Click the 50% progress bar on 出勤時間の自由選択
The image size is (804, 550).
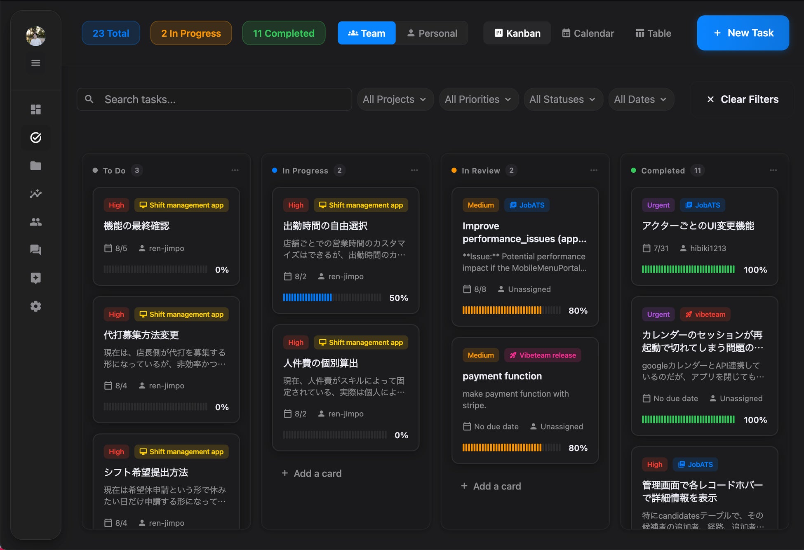click(332, 298)
